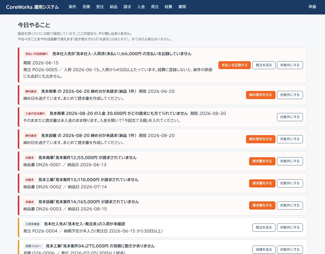Screen dimensions: 325x254
Task: Exclude the 入金 30,000円 unallocated item
Action: tap(290, 117)
